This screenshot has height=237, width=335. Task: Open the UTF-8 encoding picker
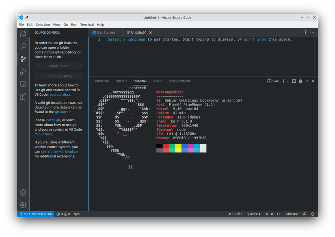coord(268,214)
